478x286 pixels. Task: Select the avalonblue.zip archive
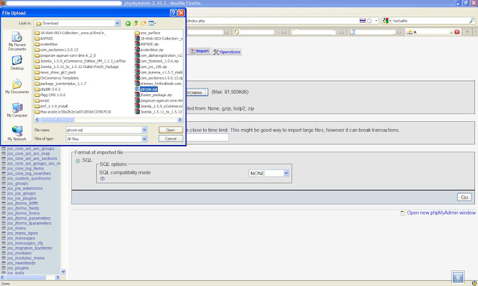click(149, 50)
